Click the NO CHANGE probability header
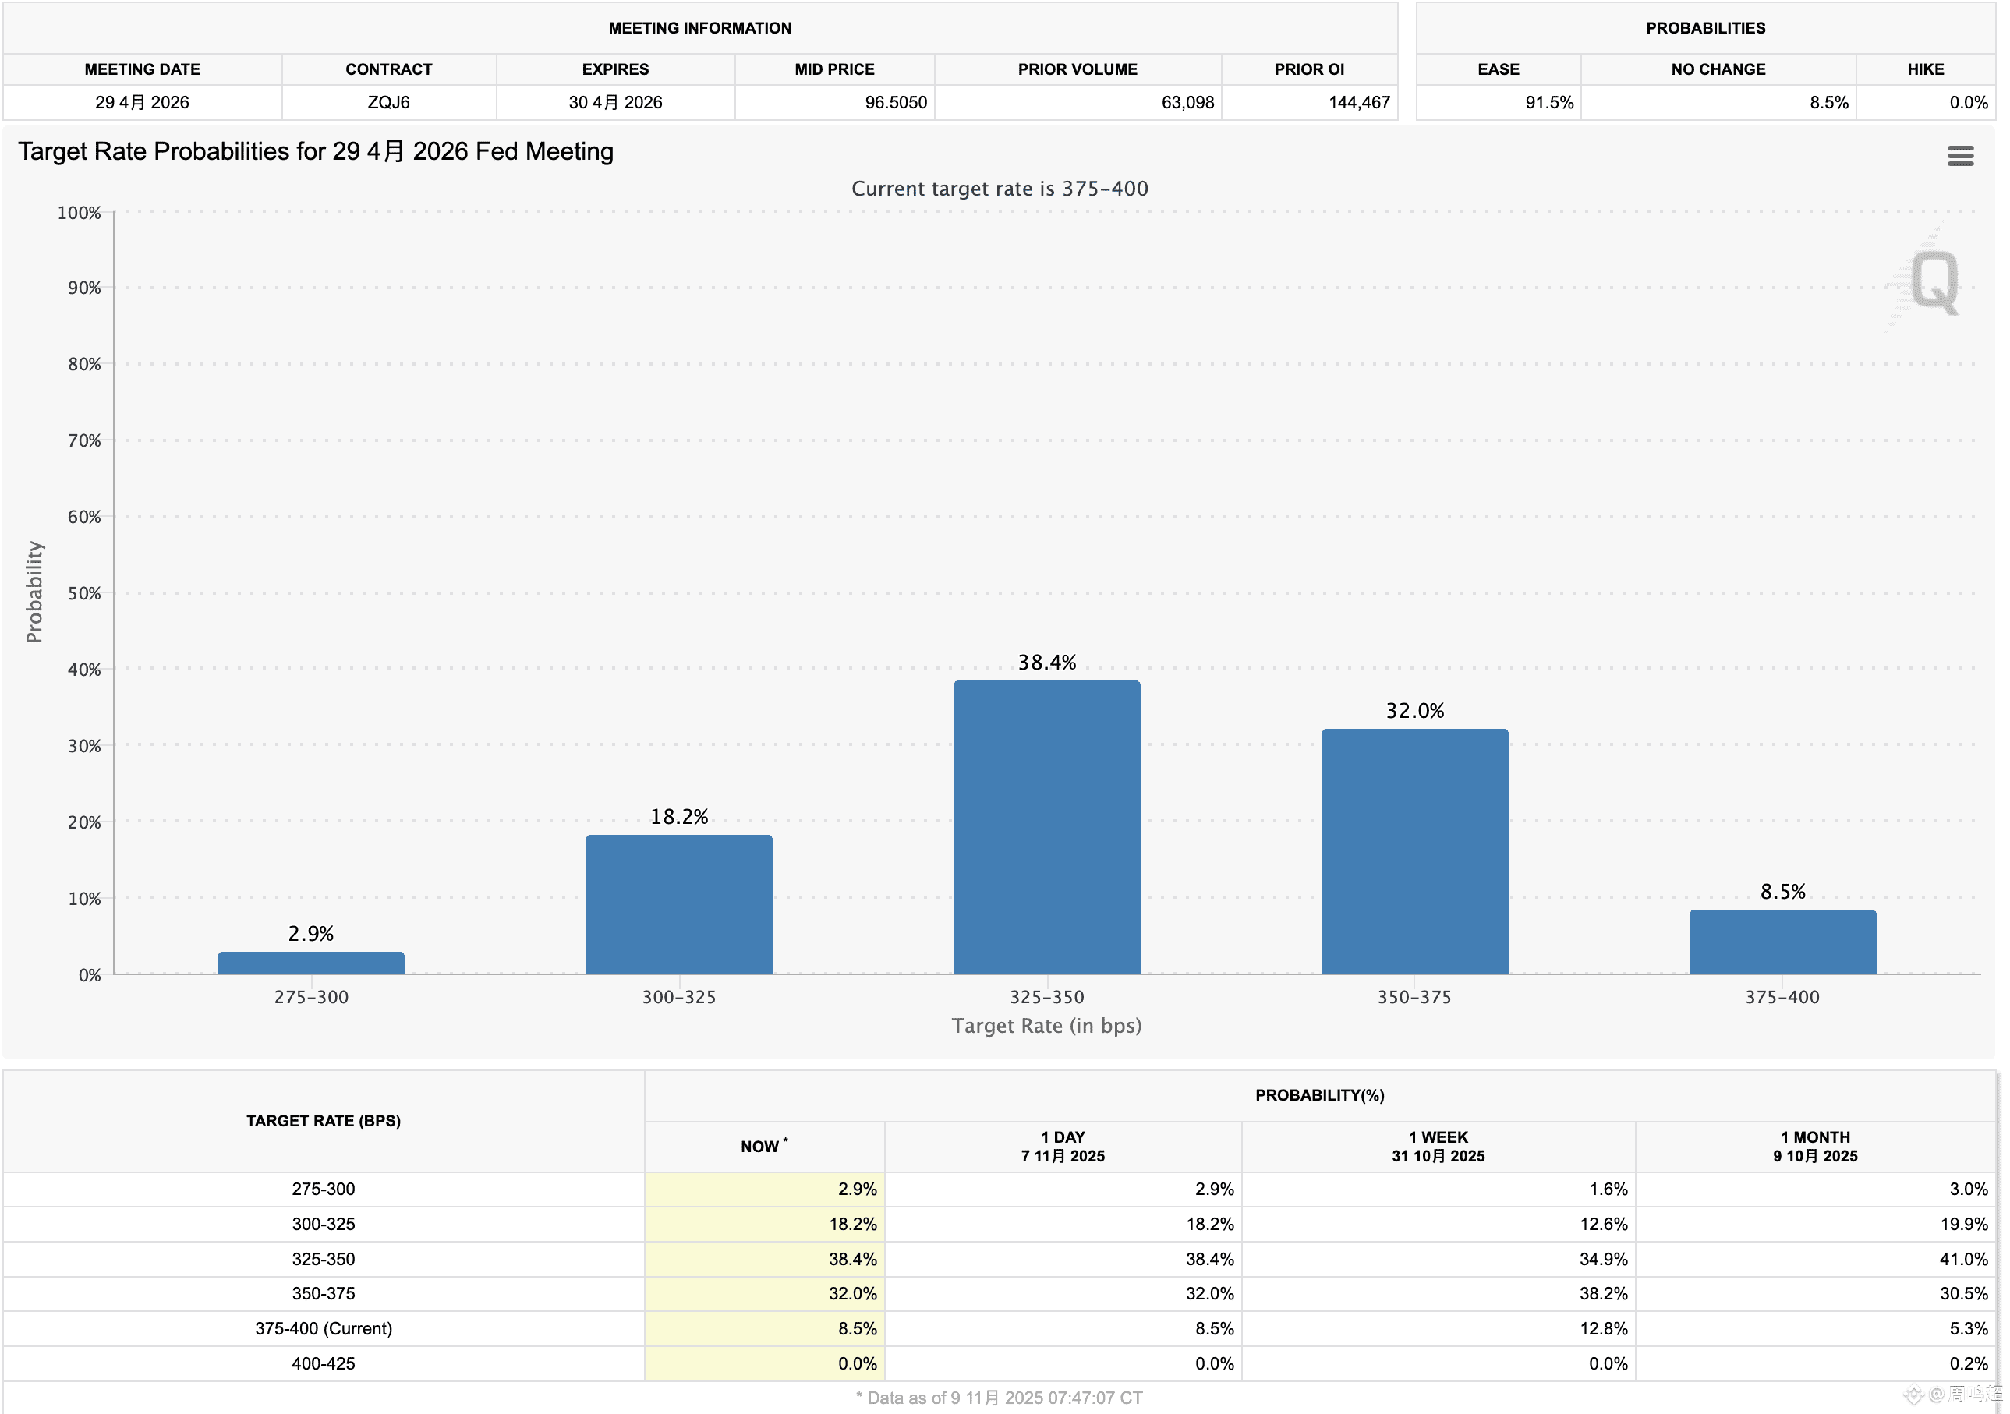The height and width of the screenshot is (1414, 2010). [x=1718, y=69]
